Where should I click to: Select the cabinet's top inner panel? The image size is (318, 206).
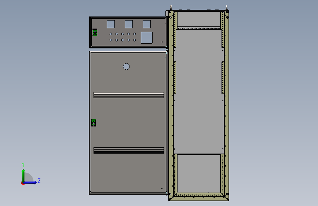coord(199,19)
